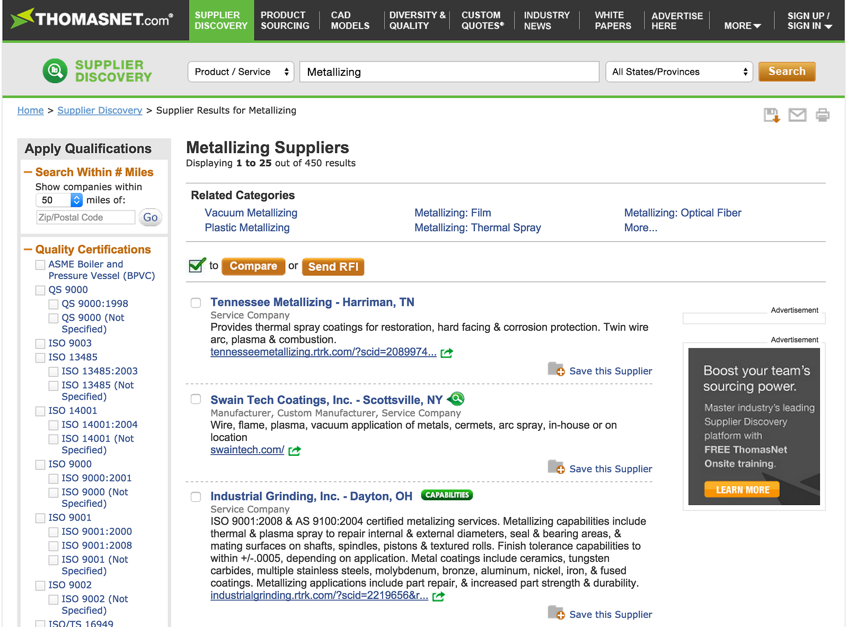The width and height of the screenshot is (848, 627).
Task: Go to Product Sourcing tab
Action: [x=285, y=20]
